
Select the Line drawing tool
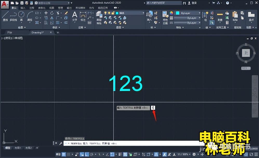pyautogui.click(x=5, y=16)
